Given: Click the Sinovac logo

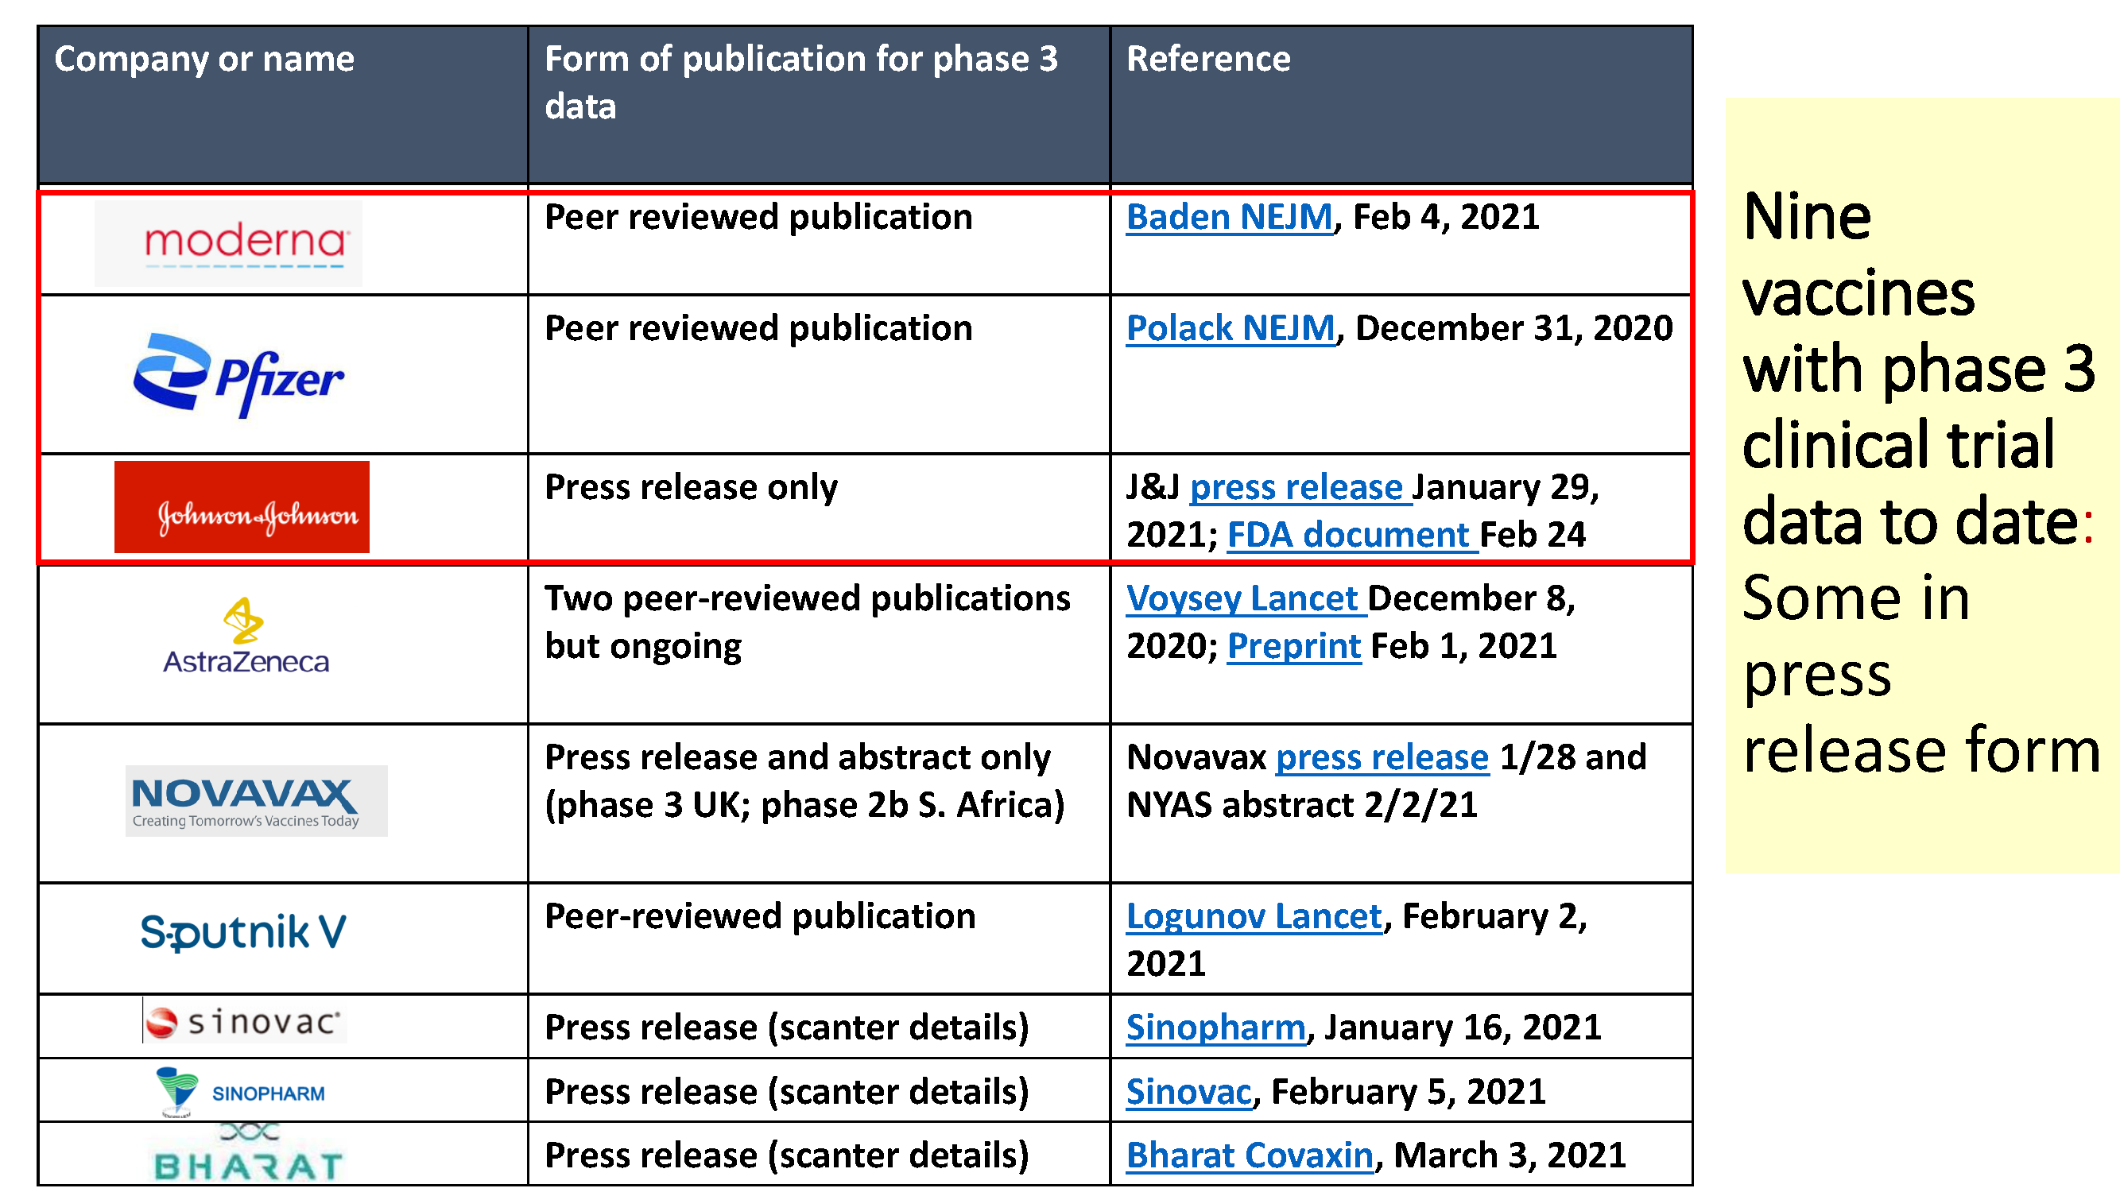Looking at the screenshot, I should pyautogui.click(x=244, y=1021).
